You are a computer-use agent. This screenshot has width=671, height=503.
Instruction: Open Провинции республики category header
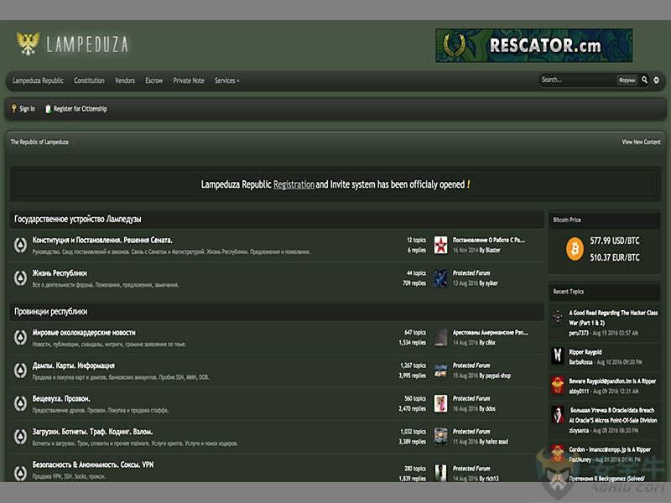50,311
